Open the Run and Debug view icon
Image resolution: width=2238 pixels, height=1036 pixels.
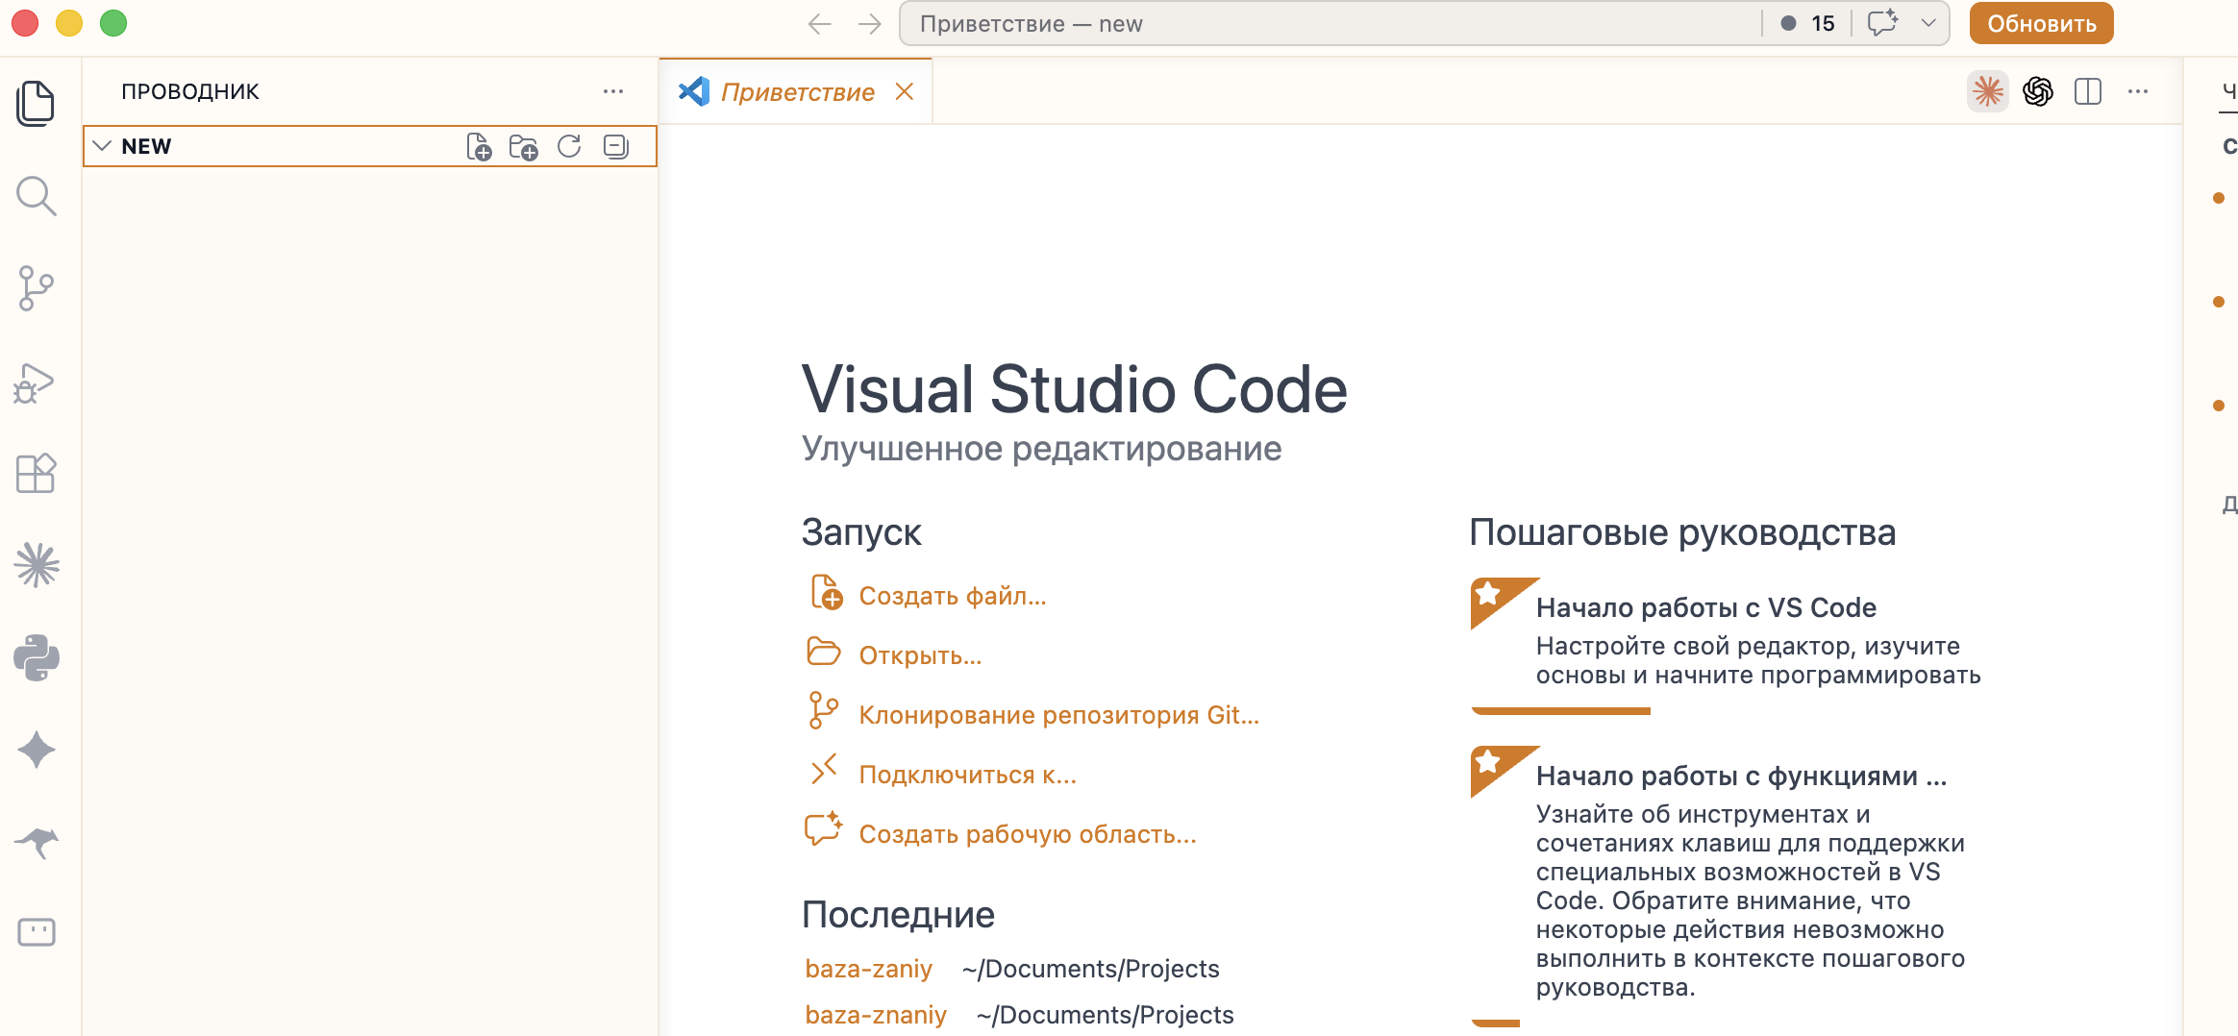point(35,382)
